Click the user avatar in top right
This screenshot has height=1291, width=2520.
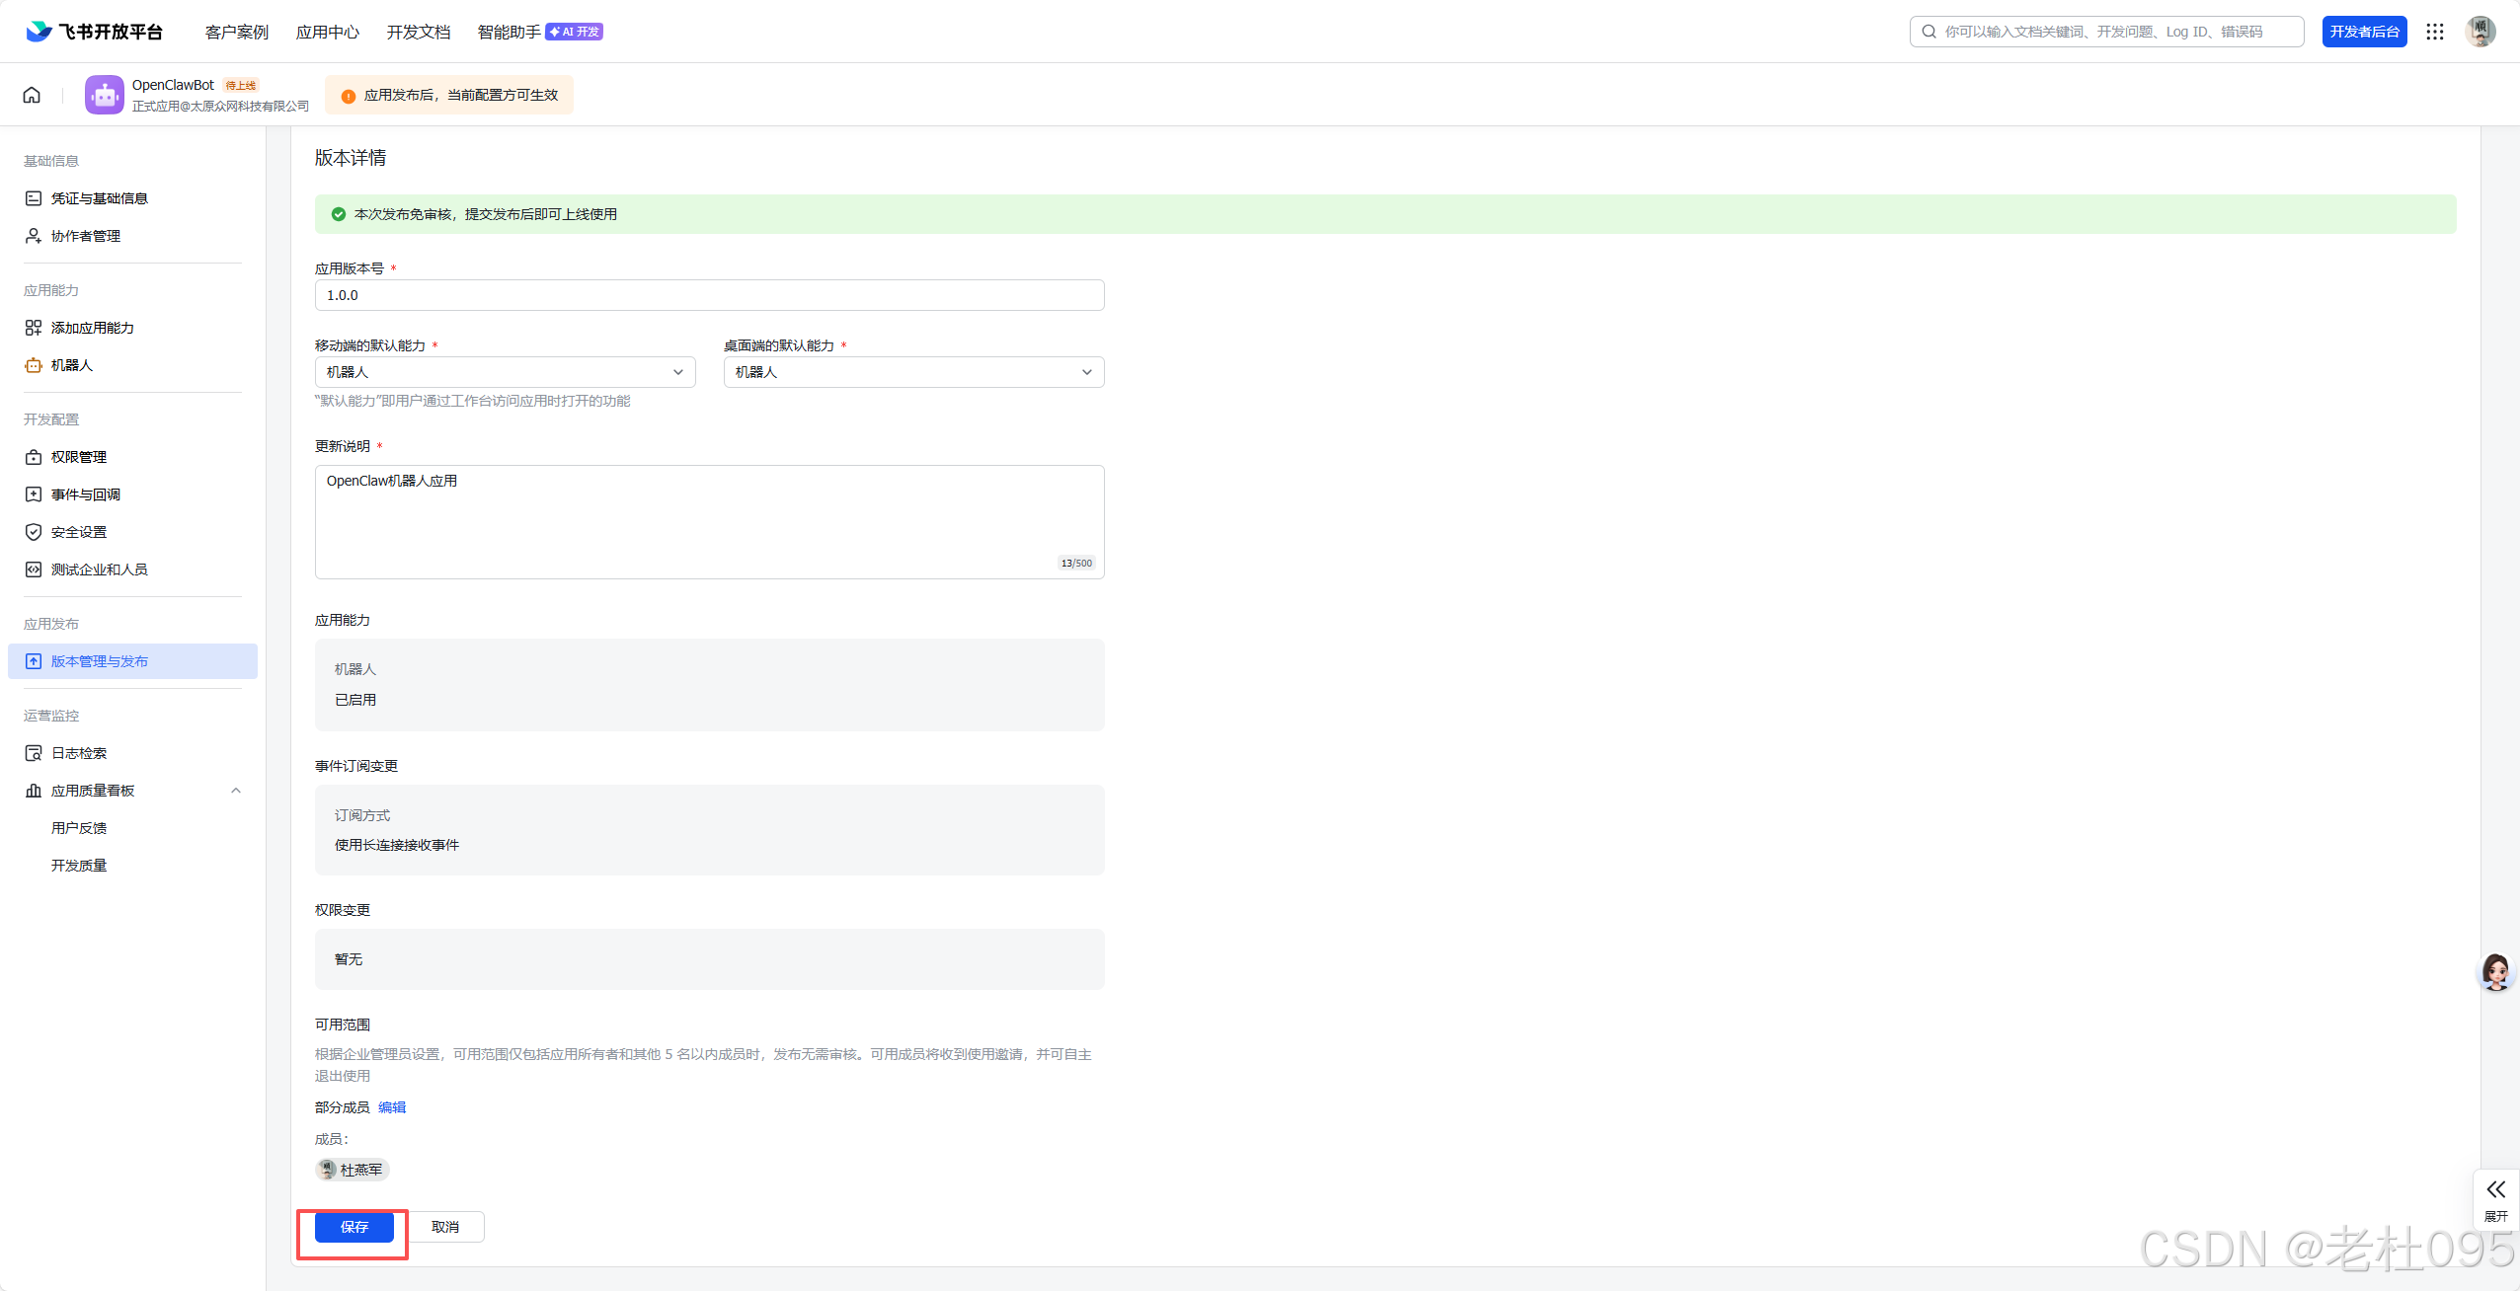(x=2480, y=32)
